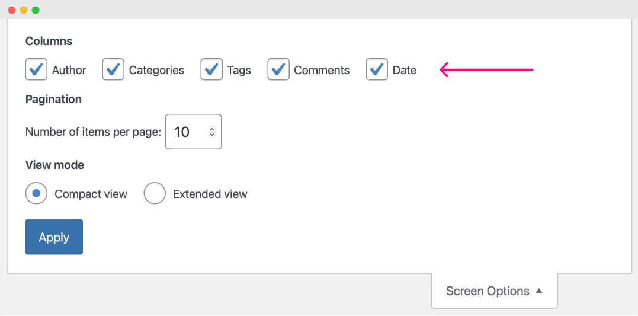Click the Number of items per page label

click(x=94, y=132)
